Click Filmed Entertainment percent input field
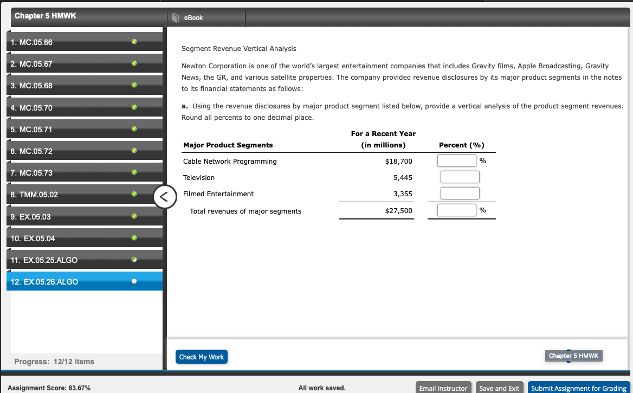Screen dimensions: 633x393 click(460, 193)
